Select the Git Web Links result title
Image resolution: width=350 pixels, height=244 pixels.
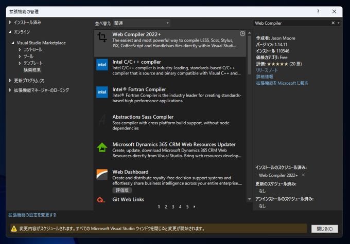128,199
